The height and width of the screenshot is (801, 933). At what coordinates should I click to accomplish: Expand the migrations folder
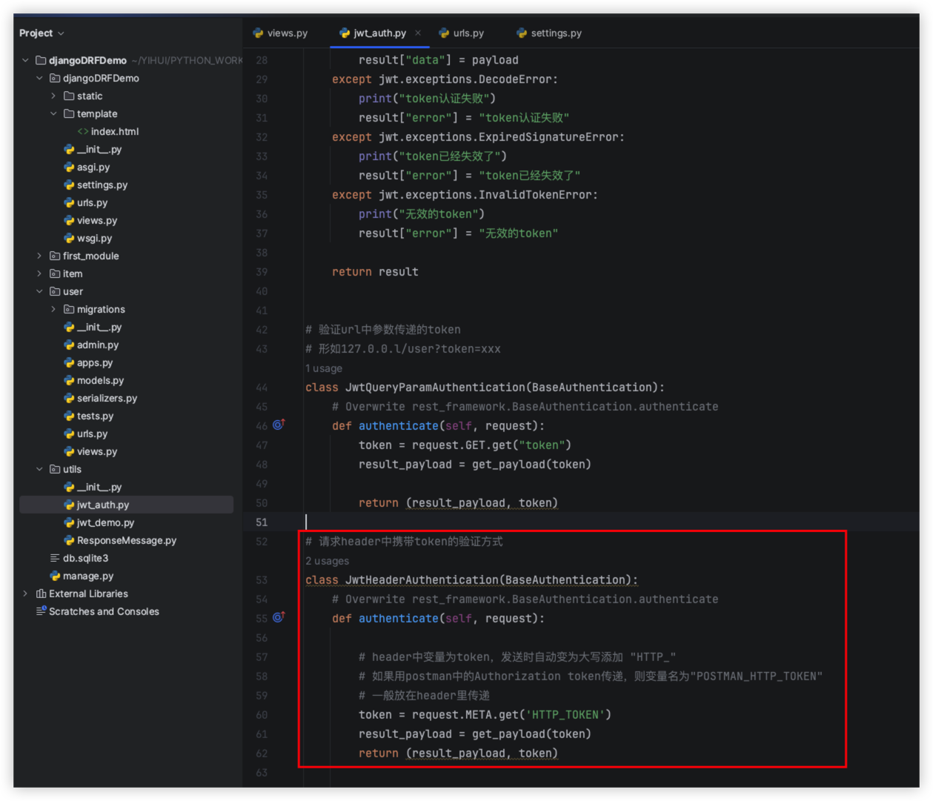pyautogui.click(x=53, y=310)
